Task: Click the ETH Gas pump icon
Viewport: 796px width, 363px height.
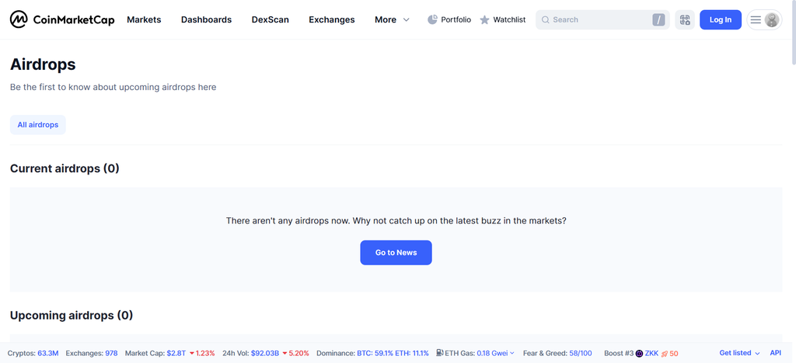Action: click(440, 353)
